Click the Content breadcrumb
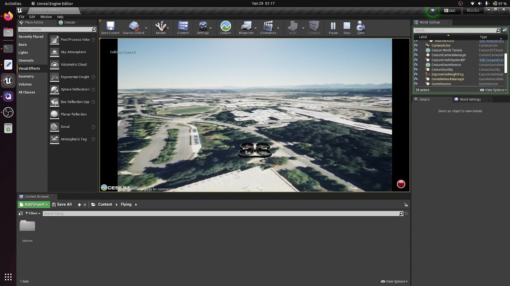The width and height of the screenshot is (510, 286). (x=105, y=205)
